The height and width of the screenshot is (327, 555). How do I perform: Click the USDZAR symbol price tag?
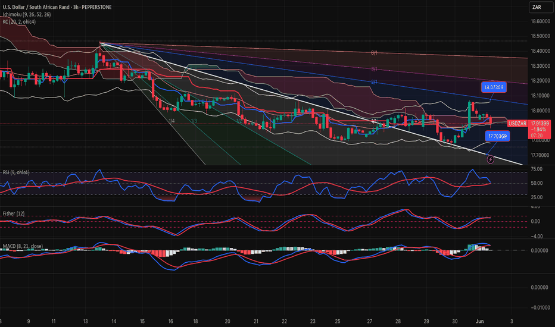[517, 124]
